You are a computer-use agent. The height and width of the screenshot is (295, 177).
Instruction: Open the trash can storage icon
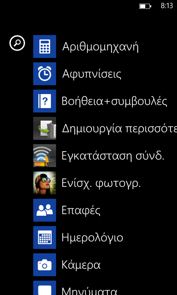[45, 128]
